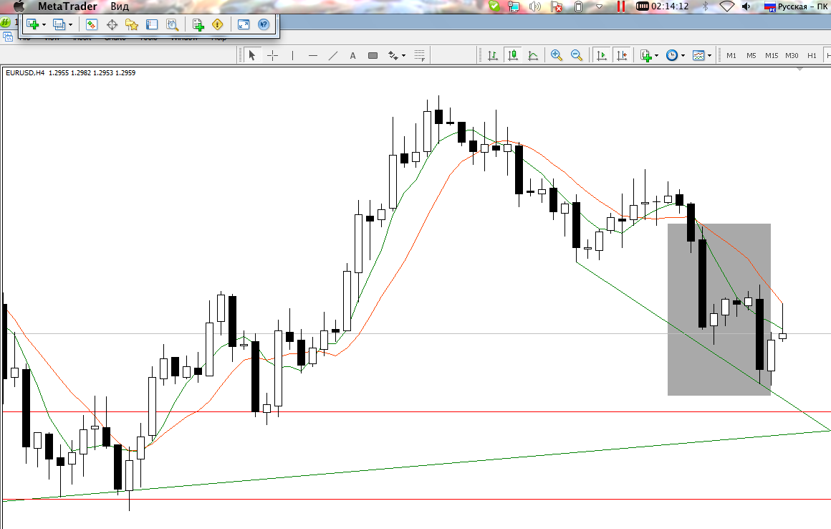The image size is (831, 529).
Task: Toggle chart shift
Action: [x=622, y=55]
